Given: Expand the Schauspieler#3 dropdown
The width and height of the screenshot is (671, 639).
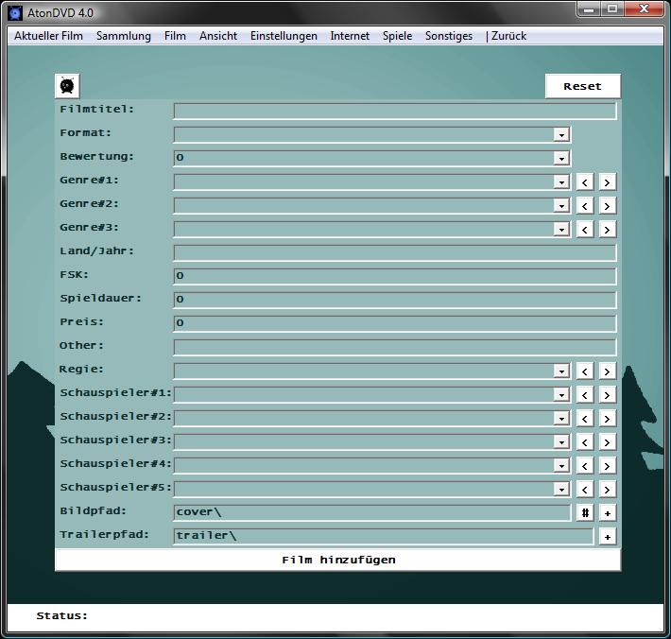Looking at the screenshot, I should (x=561, y=441).
